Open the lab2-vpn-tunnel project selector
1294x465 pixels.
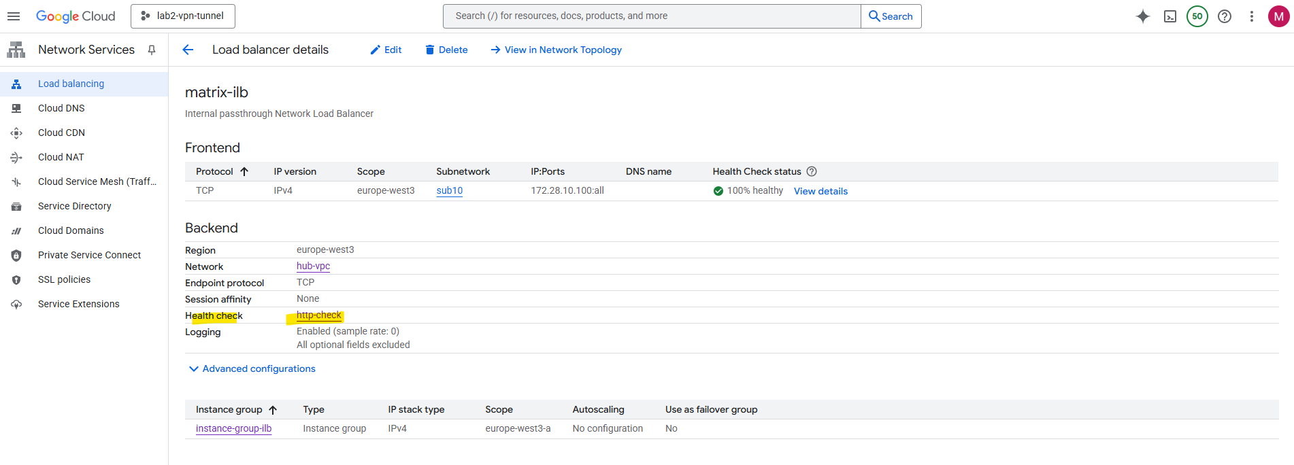coord(183,16)
